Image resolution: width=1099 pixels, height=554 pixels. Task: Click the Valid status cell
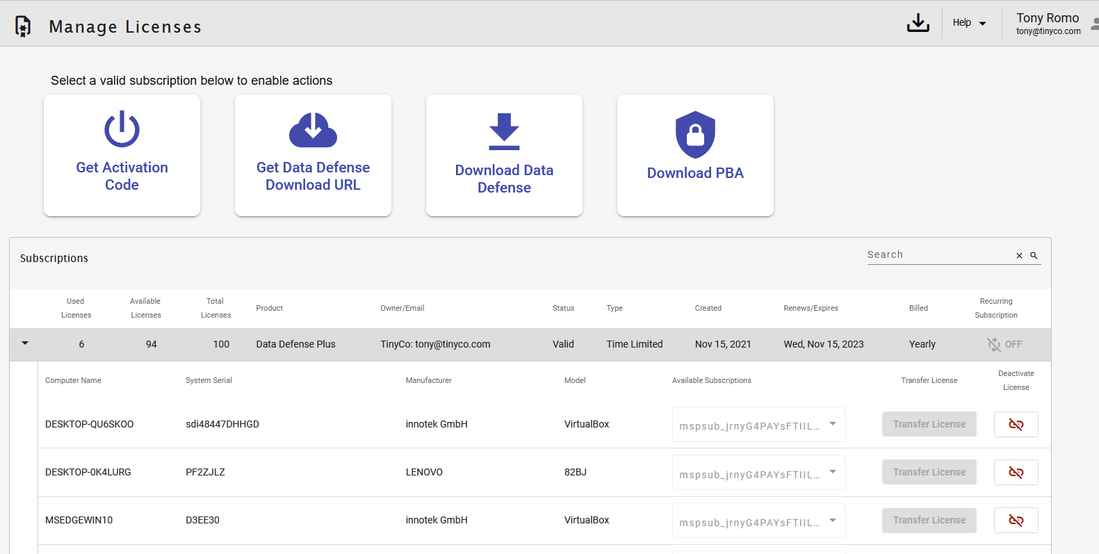pyautogui.click(x=563, y=344)
